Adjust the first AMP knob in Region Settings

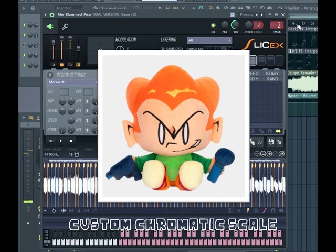click(x=62, y=101)
